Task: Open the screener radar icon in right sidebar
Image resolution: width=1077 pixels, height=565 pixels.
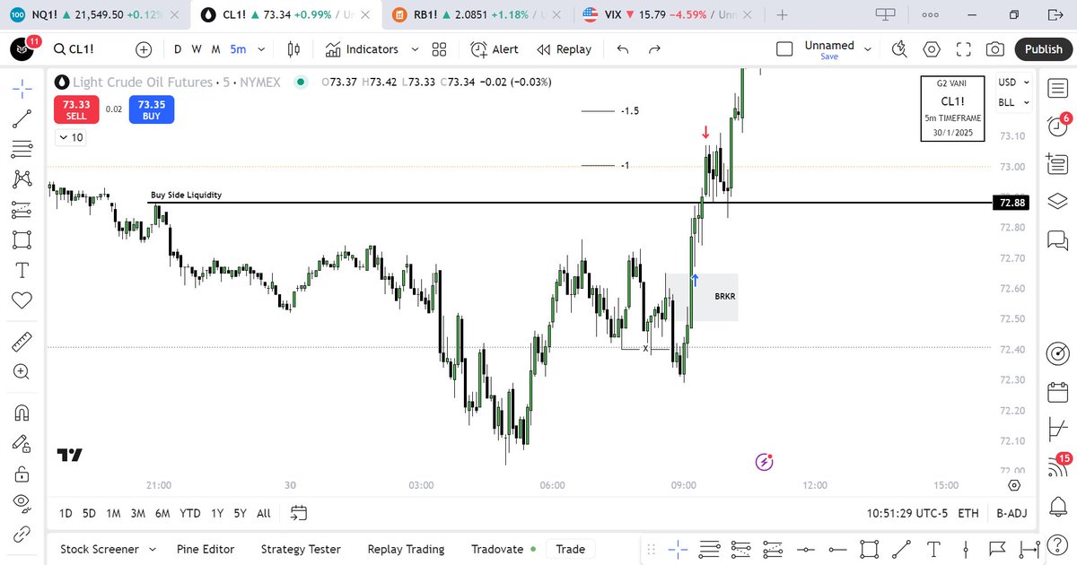Action: 1057,353
